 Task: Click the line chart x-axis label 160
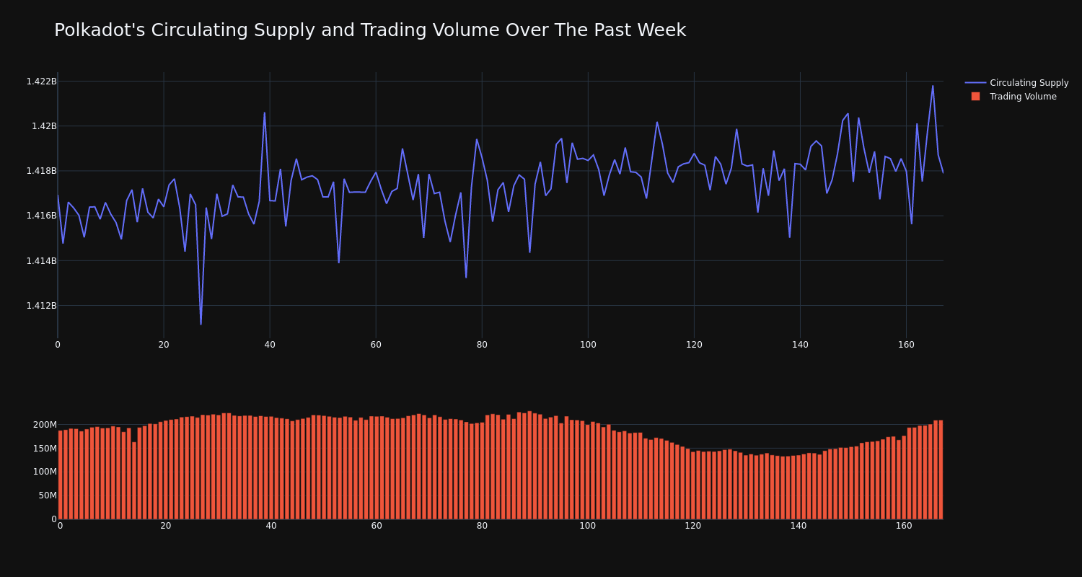point(906,345)
